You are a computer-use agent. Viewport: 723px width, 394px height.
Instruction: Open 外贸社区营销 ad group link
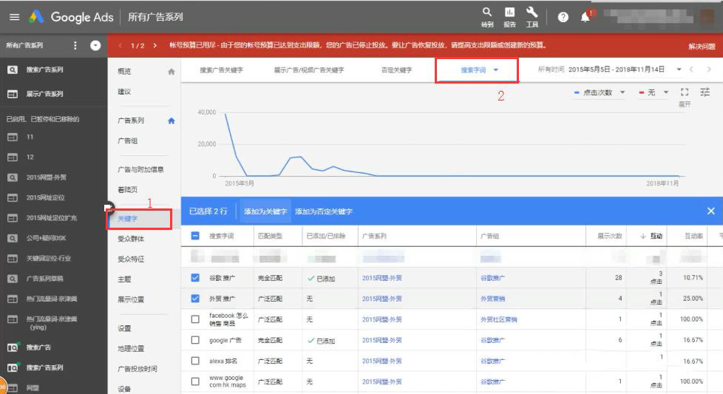[498, 319]
